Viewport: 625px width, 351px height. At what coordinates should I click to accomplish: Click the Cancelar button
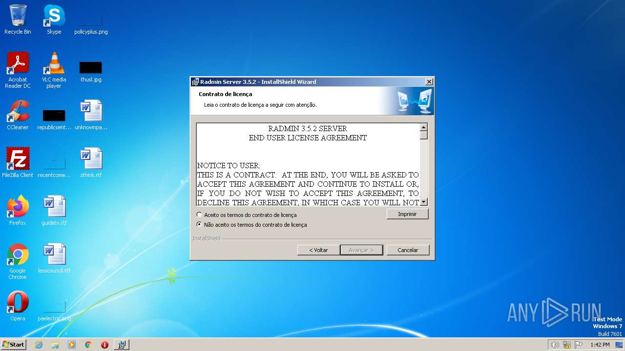(408, 250)
